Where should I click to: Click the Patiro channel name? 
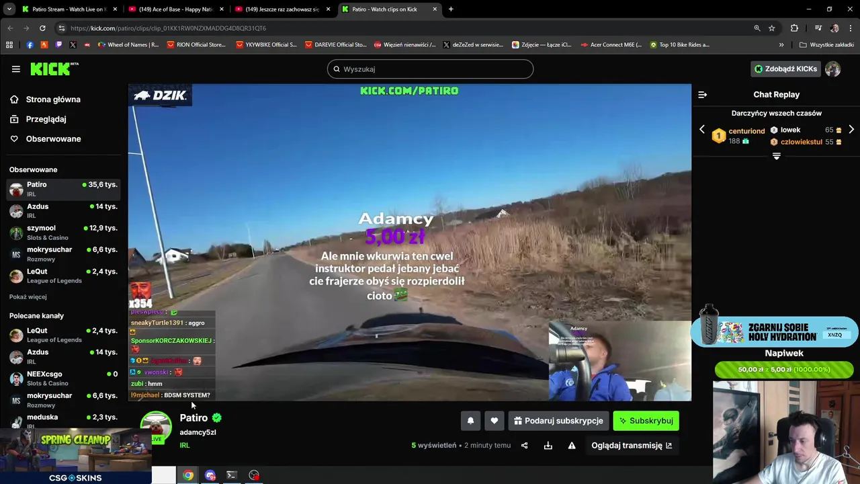tap(193, 417)
